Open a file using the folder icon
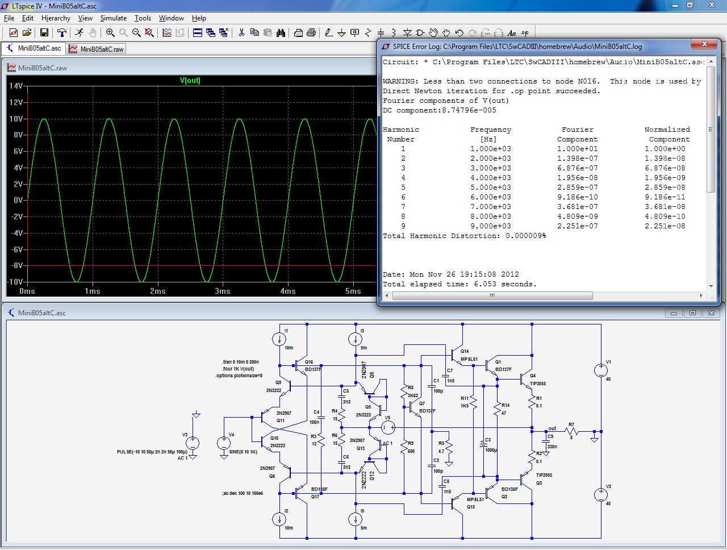The image size is (727, 550). tap(27, 33)
